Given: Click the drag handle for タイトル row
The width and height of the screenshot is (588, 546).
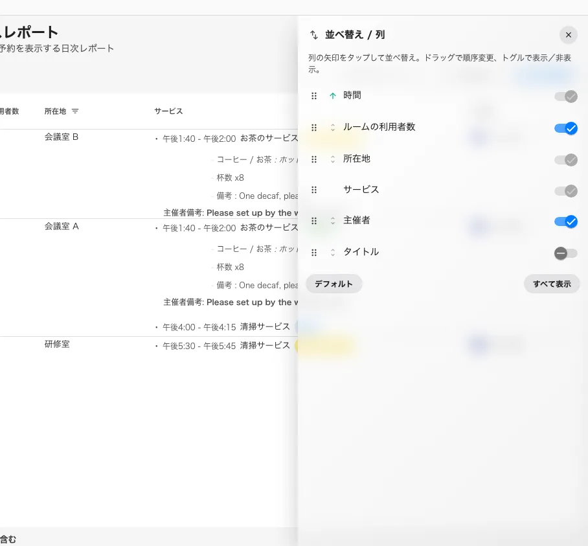Looking at the screenshot, I should [314, 253].
